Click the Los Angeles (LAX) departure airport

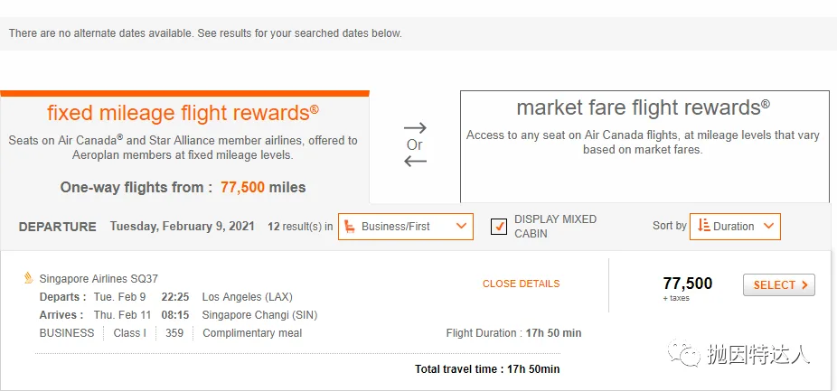[x=247, y=297]
